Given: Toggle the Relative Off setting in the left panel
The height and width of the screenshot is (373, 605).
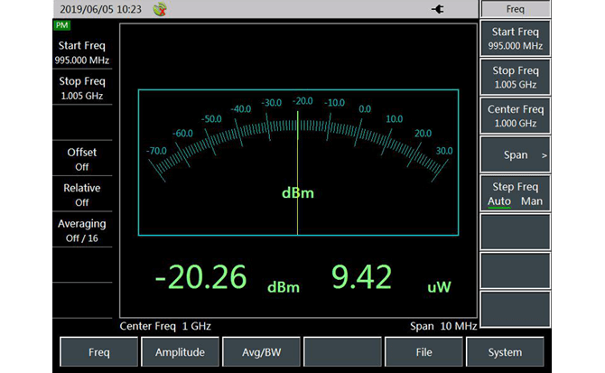Looking at the screenshot, I should [x=82, y=195].
